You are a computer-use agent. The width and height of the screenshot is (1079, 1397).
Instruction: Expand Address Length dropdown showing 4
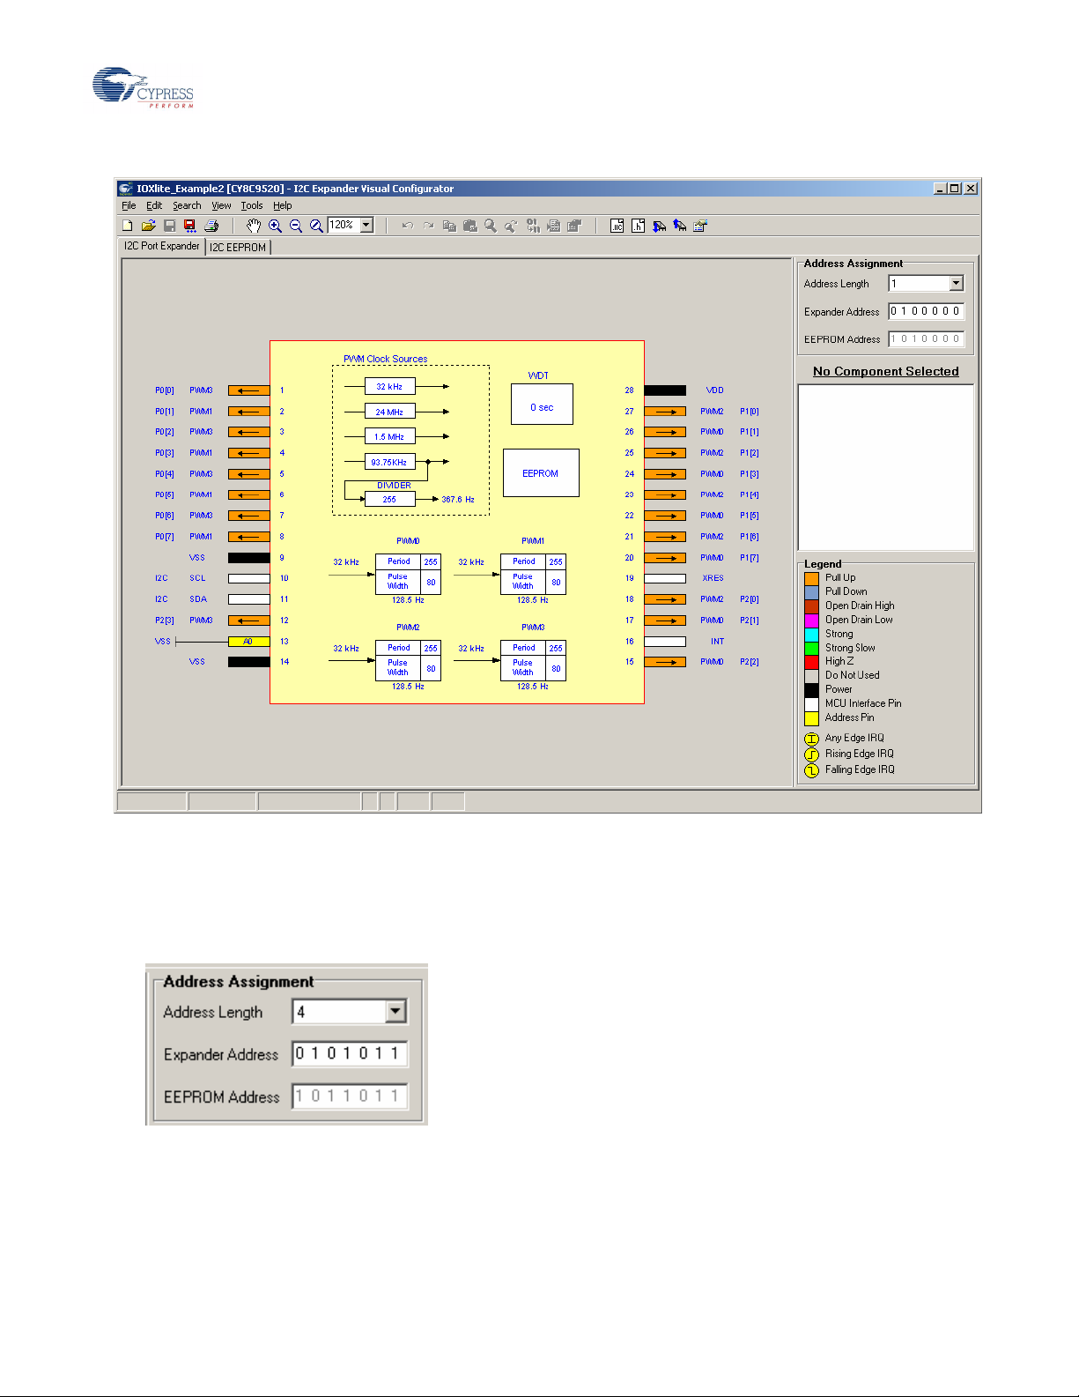click(x=395, y=1012)
